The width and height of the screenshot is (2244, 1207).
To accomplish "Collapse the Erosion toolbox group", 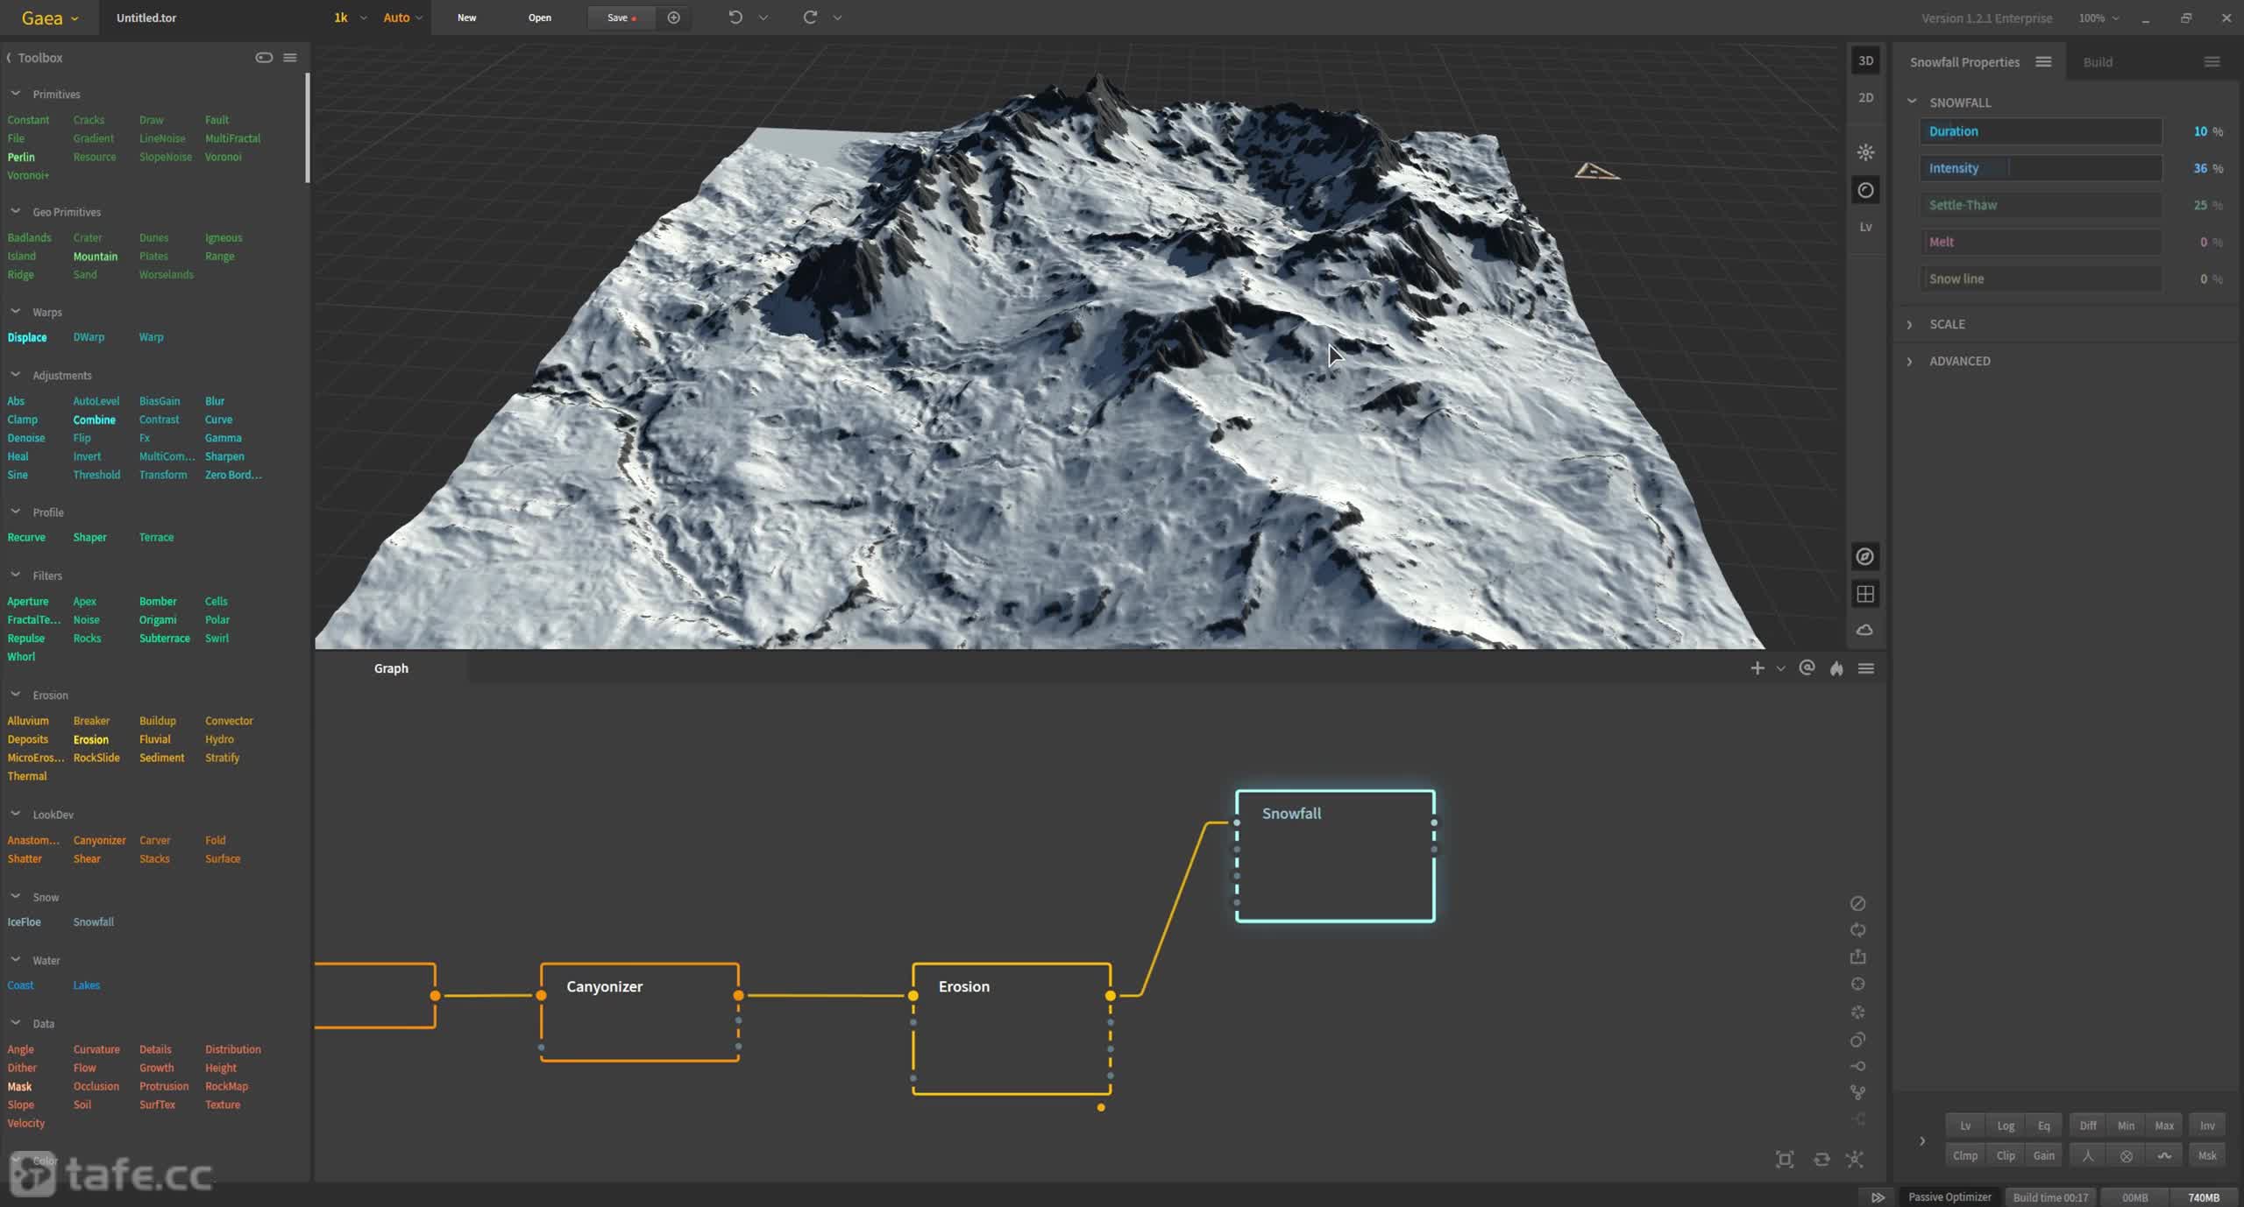I will click(x=15, y=695).
